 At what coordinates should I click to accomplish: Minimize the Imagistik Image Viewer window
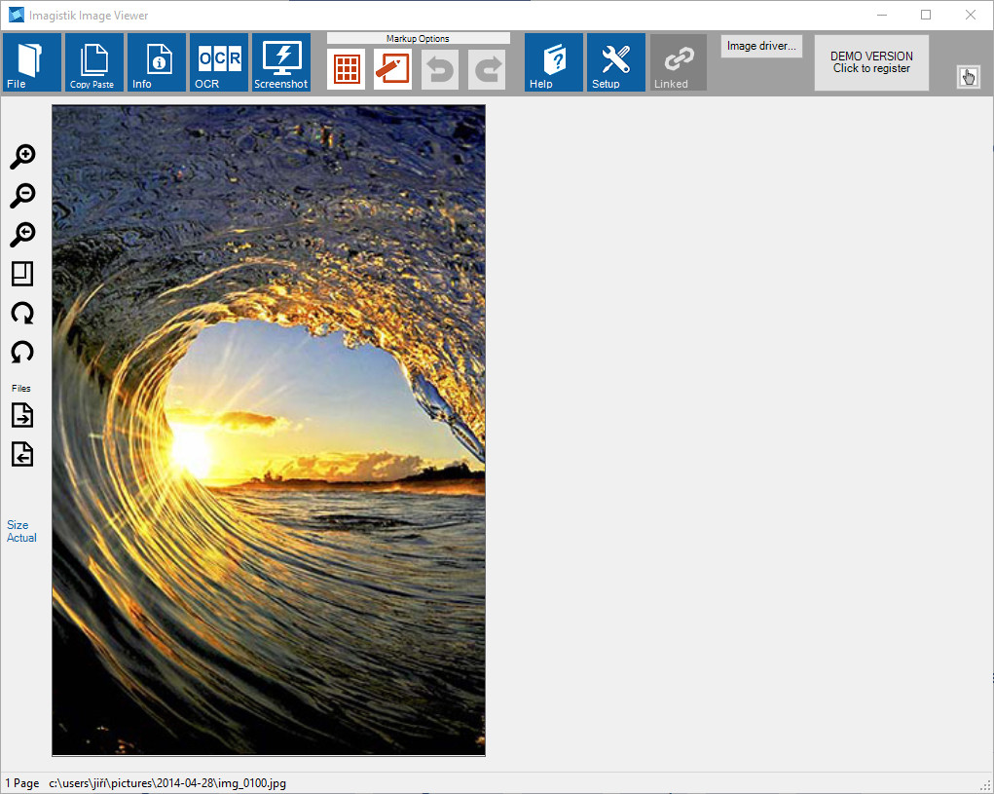click(881, 15)
